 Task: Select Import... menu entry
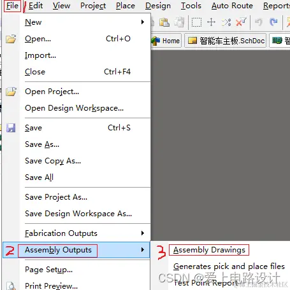pos(85,55)
